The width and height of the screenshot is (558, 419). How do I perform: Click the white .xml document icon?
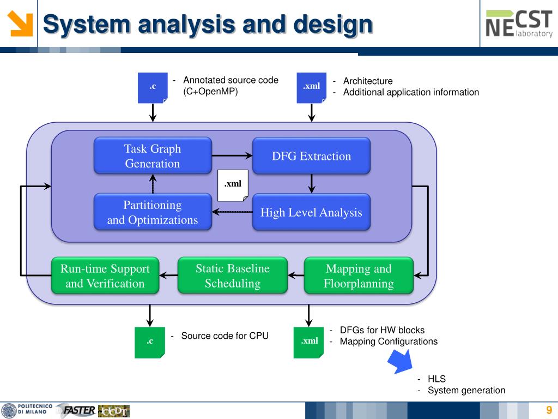pyautogui.click(x=233, y=185)
